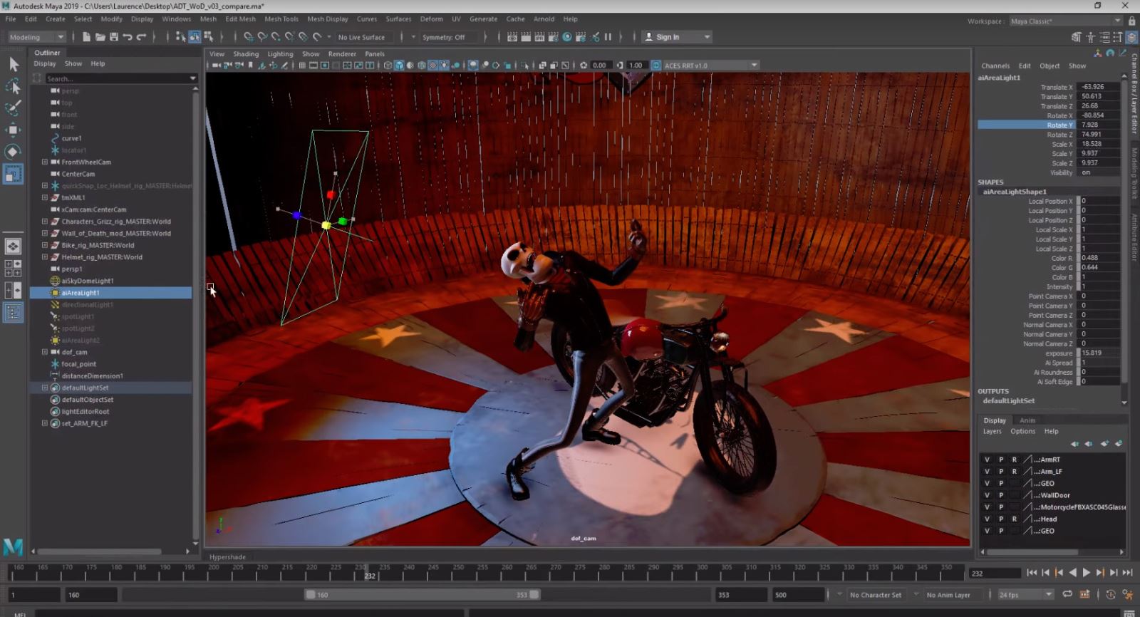
Task: Click the wireframe shading cube icon in viewport
Action: pyautogui.click(x=388, y=66)
